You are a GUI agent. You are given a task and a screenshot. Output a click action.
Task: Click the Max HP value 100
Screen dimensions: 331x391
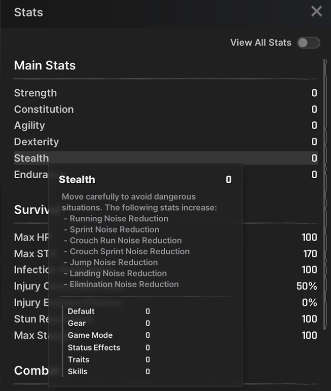309,238
